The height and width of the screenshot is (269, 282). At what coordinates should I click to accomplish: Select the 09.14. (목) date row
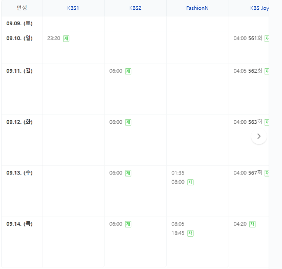click(x=19, y=224)
